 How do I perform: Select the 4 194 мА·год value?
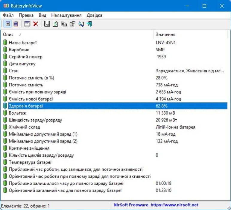[x=168, y=99]
